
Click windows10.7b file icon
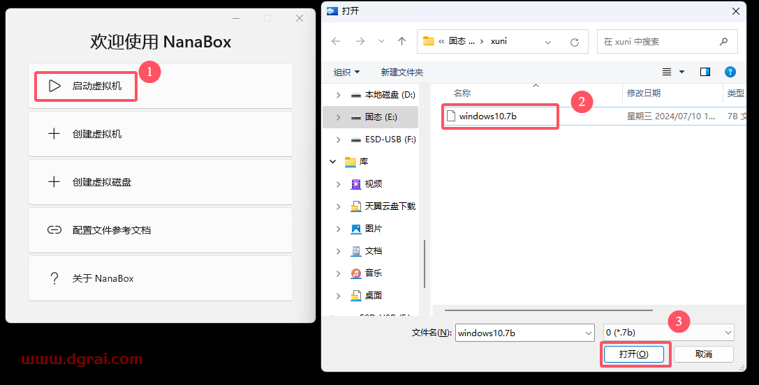[451, 116]
